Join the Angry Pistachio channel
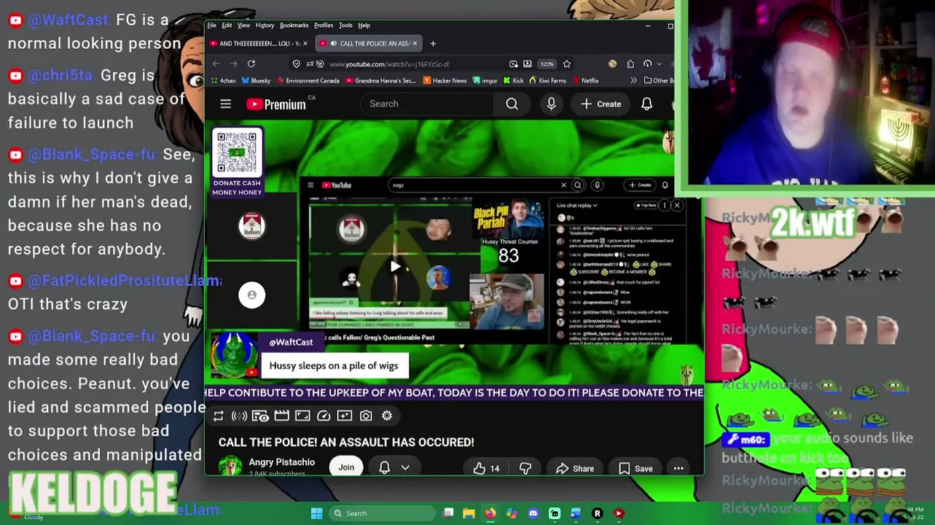The height and width of the screenshot is (525, 935). click(346, 468)
